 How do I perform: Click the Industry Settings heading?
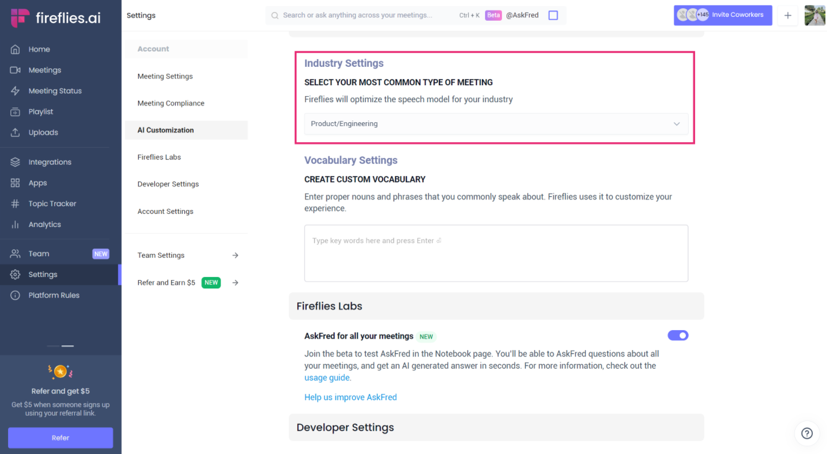click(x=344, y=64)
